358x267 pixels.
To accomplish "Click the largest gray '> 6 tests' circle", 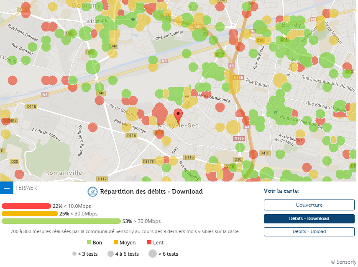I will (152, 254).
